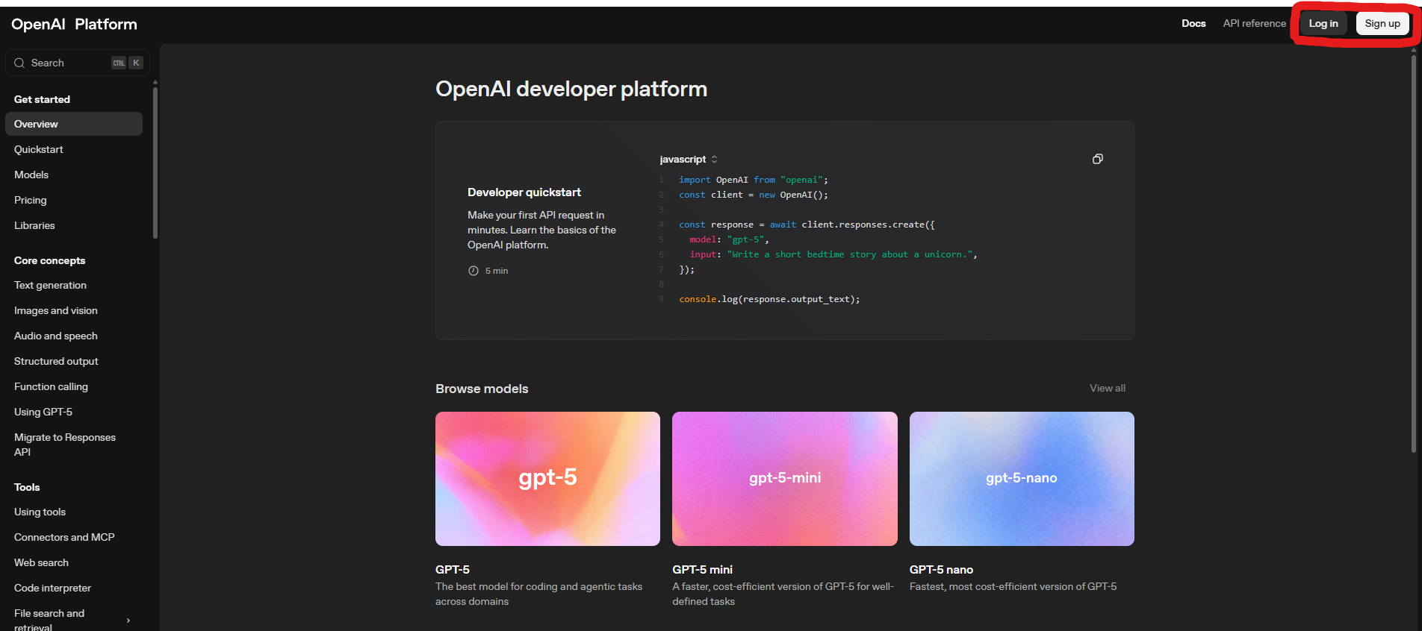Open Structured output guide
Screen dimensions: 1422x631
[x=56, y=361]
